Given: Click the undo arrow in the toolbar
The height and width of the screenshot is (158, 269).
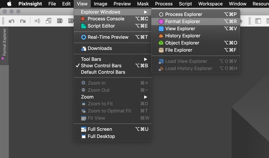Looking at the screenshot, I should [x=12, y=21].
